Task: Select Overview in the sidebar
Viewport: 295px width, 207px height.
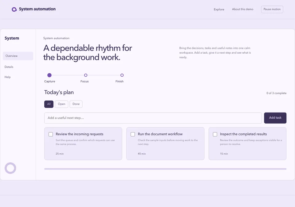Action: tap(18, 56)
